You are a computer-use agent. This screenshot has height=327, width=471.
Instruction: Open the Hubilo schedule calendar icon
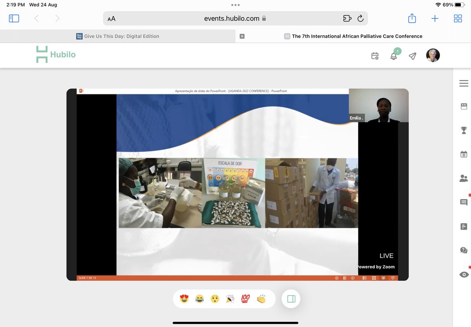click(x=375, y=56)
